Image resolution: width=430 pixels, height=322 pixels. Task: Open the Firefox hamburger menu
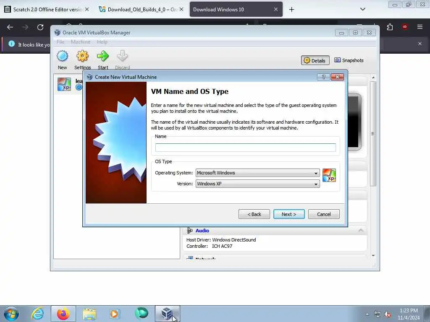pyautogui.click(x=420, y=27)
